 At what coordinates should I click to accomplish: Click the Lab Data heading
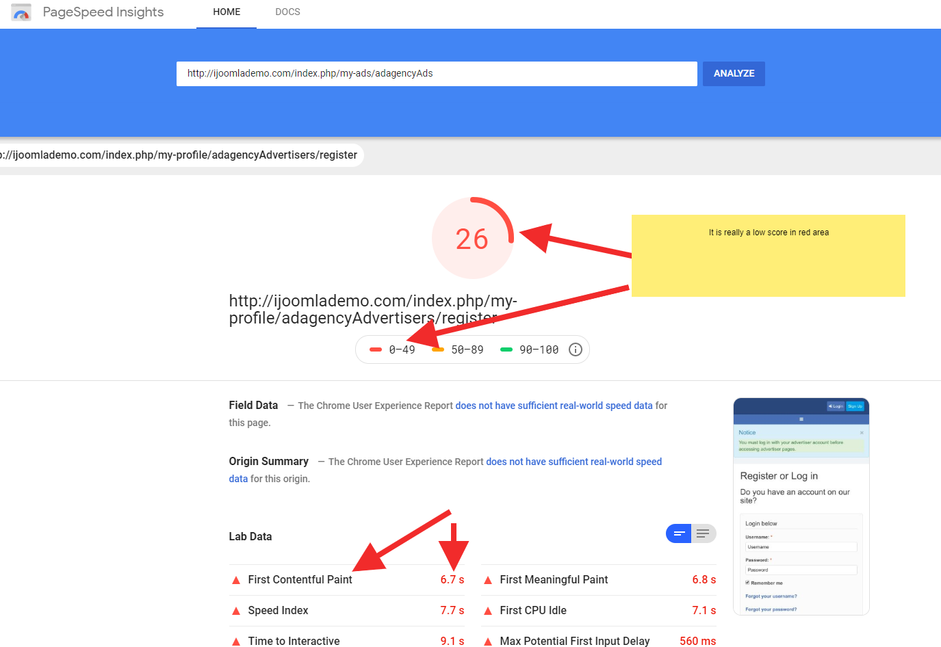(250, 537)
